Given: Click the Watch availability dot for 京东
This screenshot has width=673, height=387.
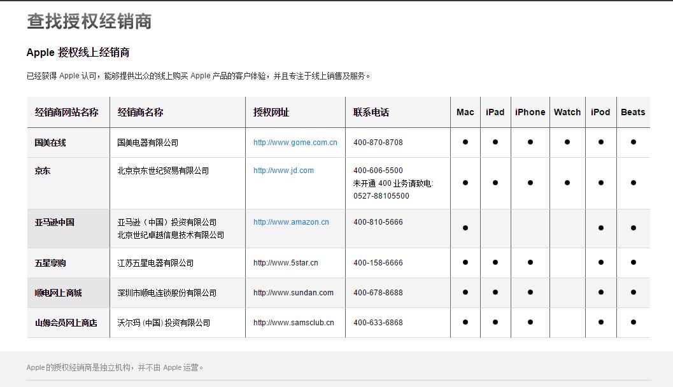Looking at the screenshot, I should 566,183.
